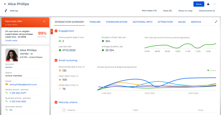Click the 2% cash back offer description
221x115 pixels.
tap(19, 34)
